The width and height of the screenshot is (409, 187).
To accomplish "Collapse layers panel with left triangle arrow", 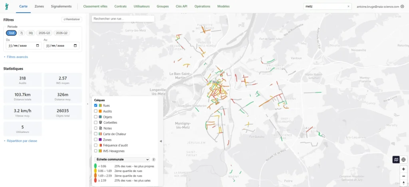I will pyautogui.click(x=161, y=141).
